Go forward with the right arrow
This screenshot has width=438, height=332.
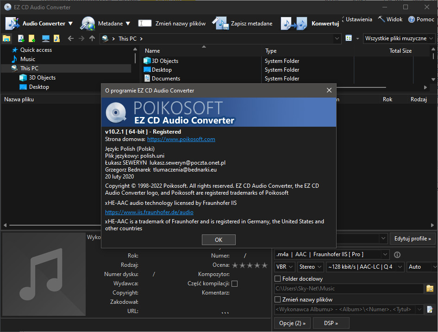(x=81, y=38)
